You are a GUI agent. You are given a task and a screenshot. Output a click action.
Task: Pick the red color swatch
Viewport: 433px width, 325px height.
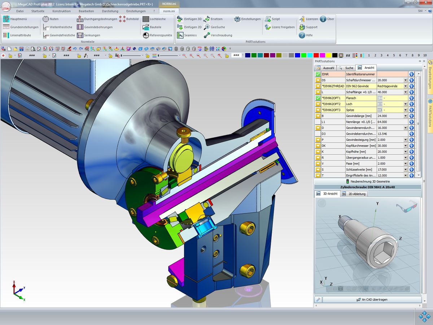click(x=316, y=55)
